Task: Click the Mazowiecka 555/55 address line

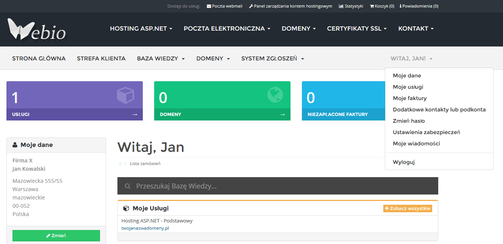Action: [37, 181]
